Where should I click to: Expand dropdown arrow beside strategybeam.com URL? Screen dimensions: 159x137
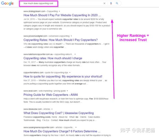point(59,11)
